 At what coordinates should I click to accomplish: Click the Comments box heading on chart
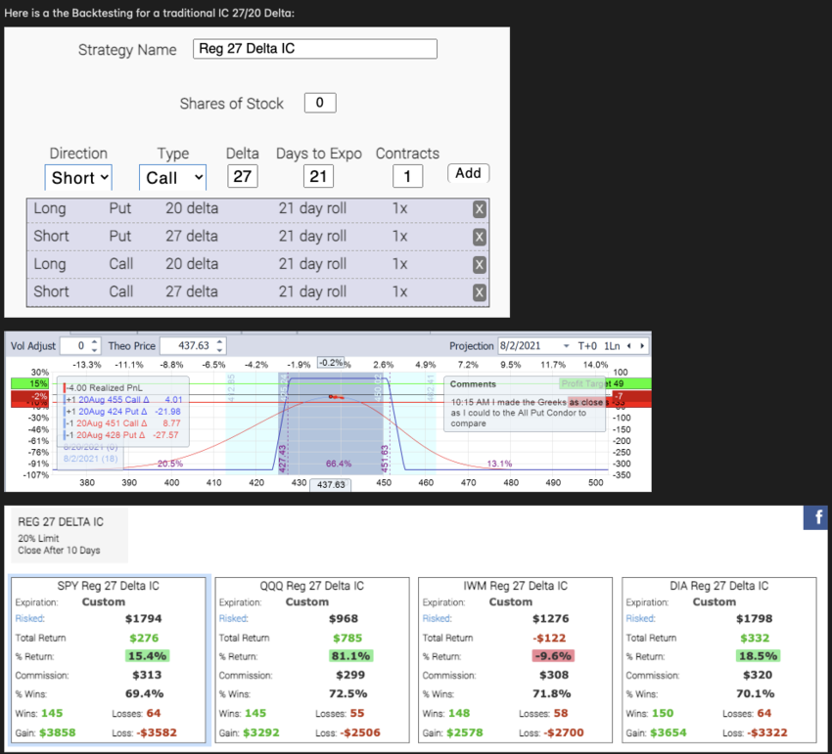point(473,384)
